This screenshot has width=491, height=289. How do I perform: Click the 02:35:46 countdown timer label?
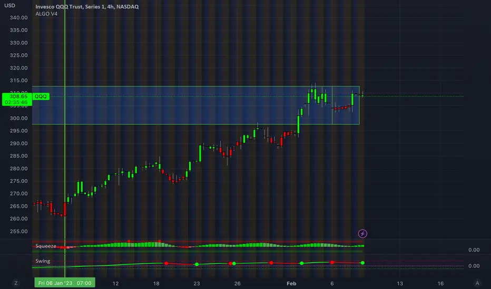pos(16,102)
